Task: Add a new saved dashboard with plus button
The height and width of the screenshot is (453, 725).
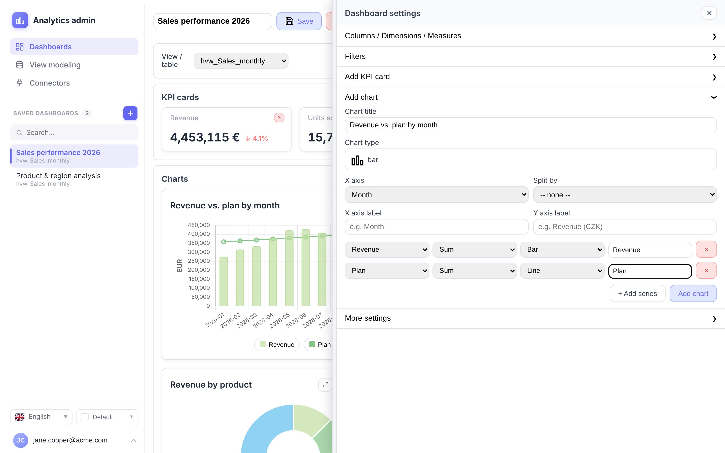Action: (130, 113)
